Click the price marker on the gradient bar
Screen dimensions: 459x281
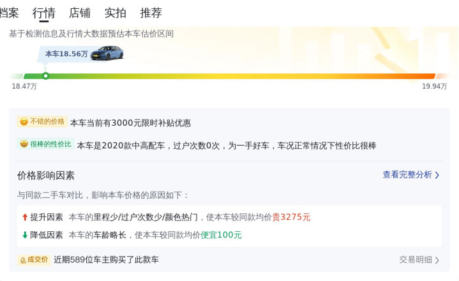[45, 76]
